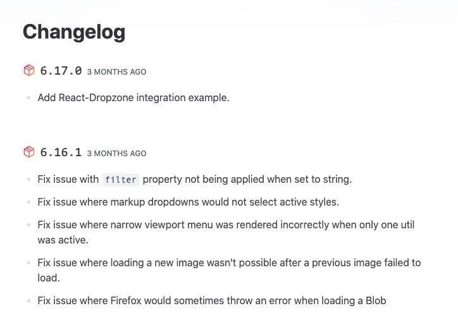The height and width of the screenshot is (332, 458).
Task: Click the package icon beside version 6.16.1
Action: click(x=29, y=152)
